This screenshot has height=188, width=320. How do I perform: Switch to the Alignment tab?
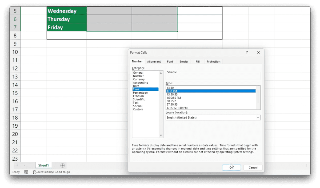pos(154,62)
